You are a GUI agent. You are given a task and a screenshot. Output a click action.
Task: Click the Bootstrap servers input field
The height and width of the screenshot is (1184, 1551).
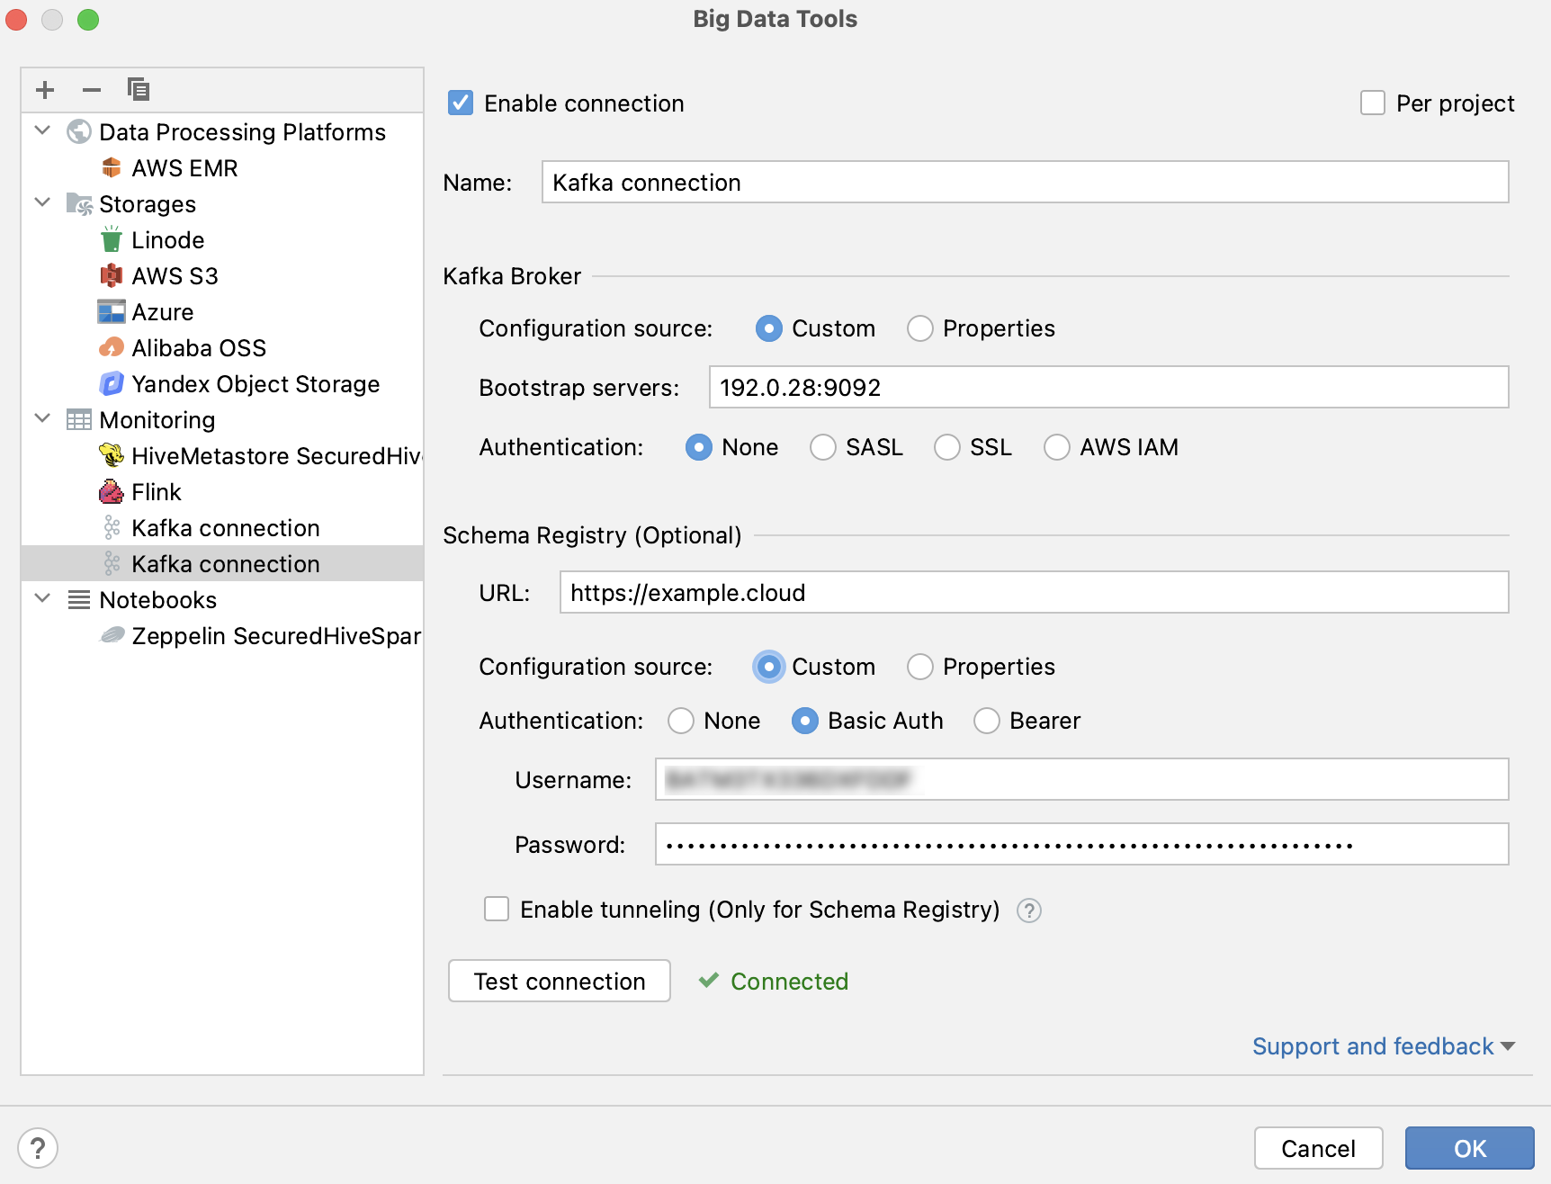1109,387
